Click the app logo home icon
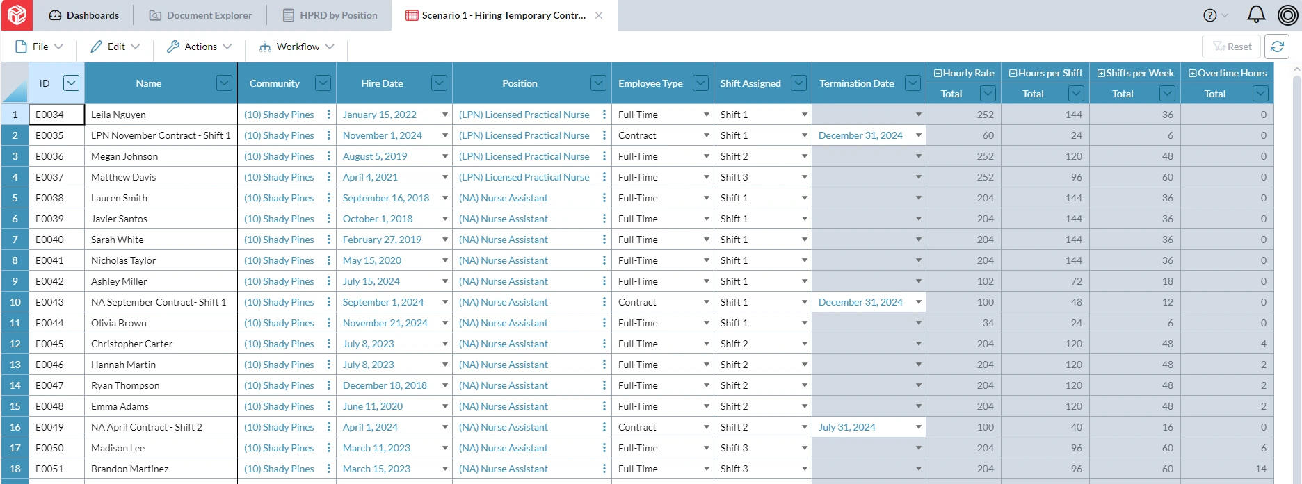Viewport: 1302px width, 484px height. [x=17, y=15]
